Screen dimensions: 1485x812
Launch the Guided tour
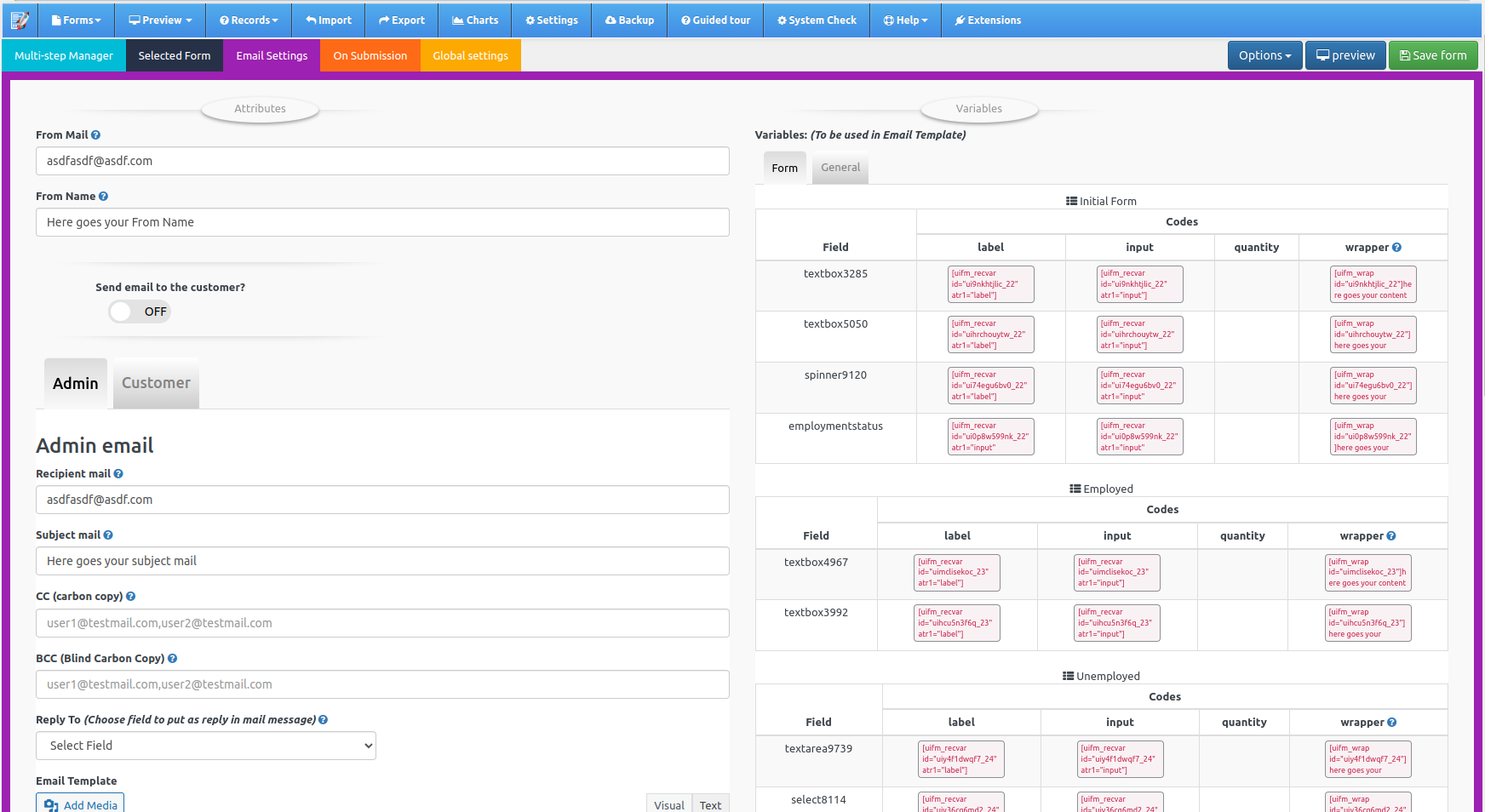(715, 20)
